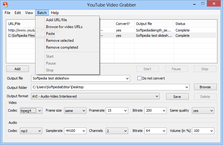Viewport: 223px width, 145px height.
Task: Click the greyed Start menu entry
Action: 50,56
